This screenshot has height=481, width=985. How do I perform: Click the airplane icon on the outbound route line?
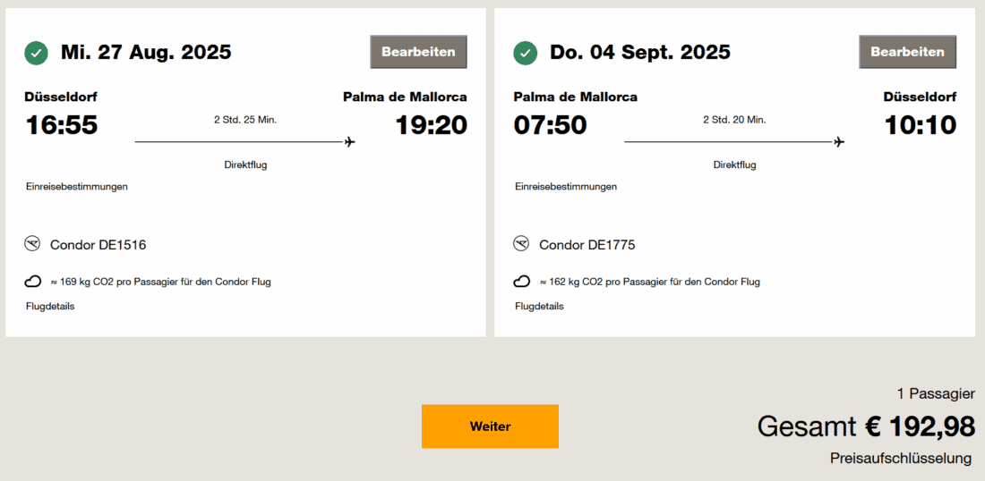pyautogui.click(x=349, y=141)
